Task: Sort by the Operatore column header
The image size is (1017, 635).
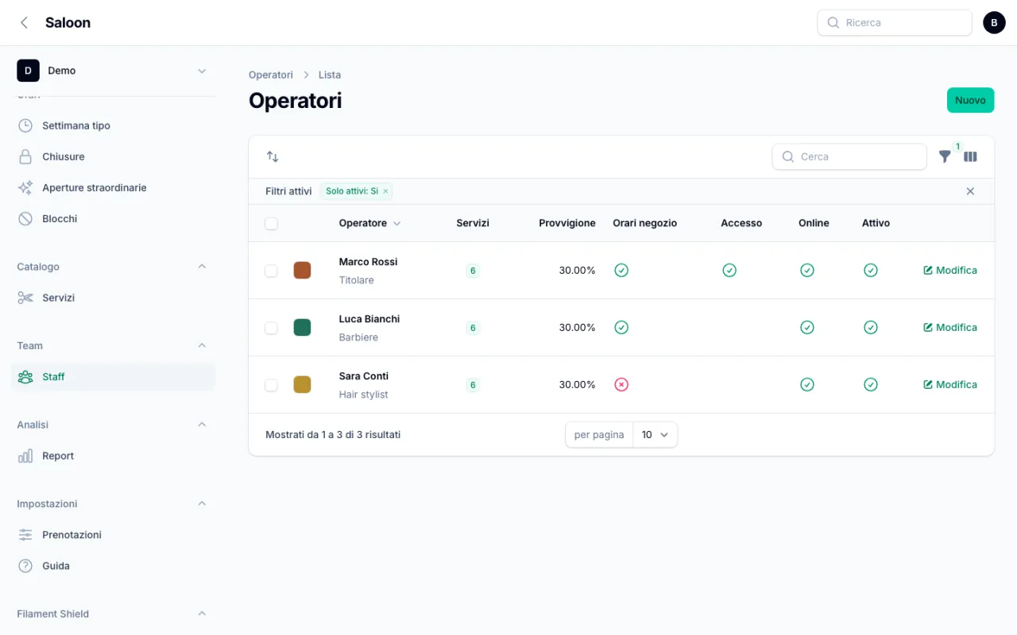Action: [x=369, y=223]
